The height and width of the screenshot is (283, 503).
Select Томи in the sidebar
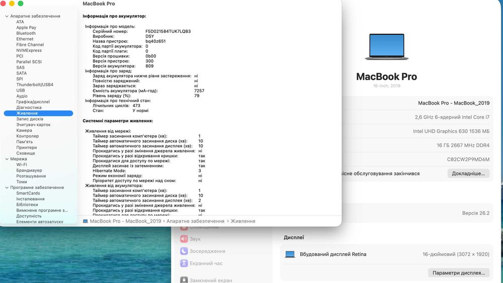click(x=22, y=182)
